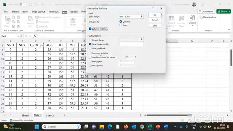Expand the Name Box dropdown
This screenshot has height=131, width=233.
(x=18, y=36)
